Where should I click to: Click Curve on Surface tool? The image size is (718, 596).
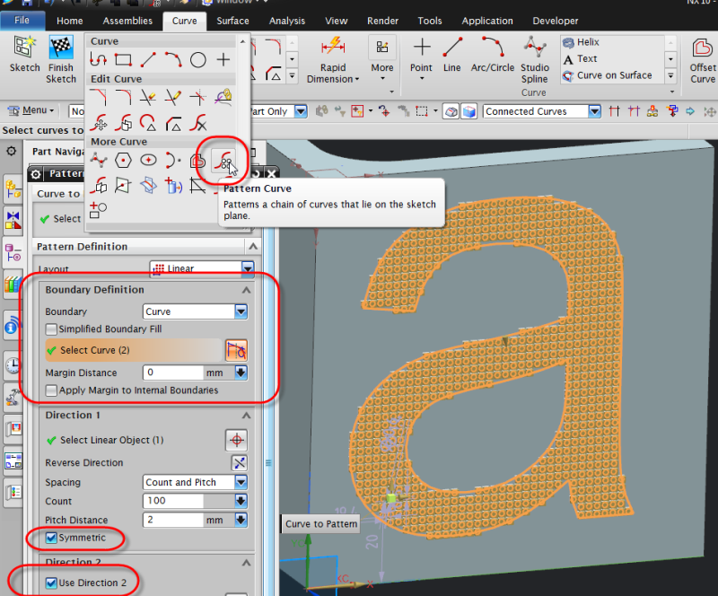[608, 75]
